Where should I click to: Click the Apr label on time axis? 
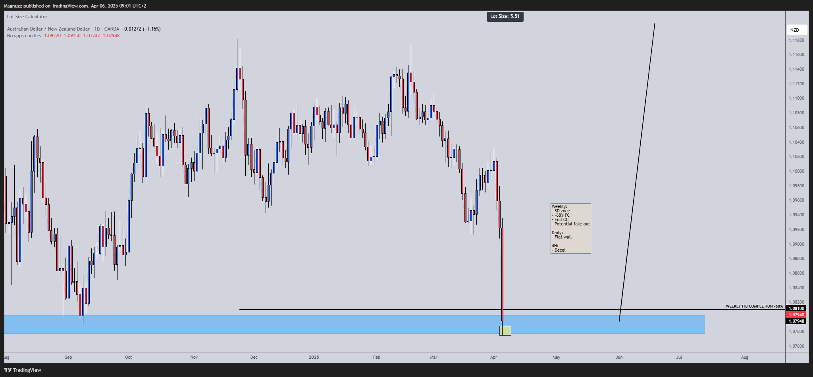pos(494,357)
